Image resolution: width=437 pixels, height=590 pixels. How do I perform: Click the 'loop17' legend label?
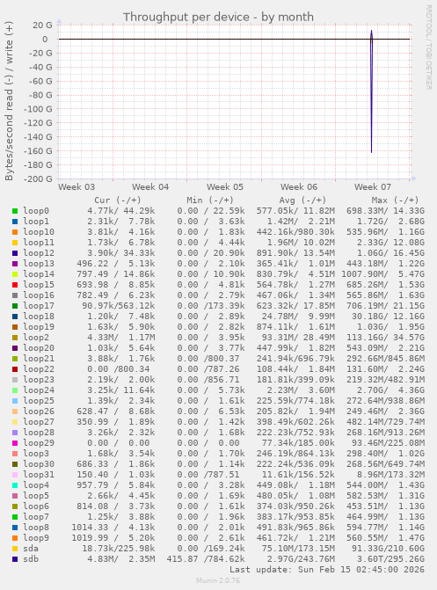[39, 305]
